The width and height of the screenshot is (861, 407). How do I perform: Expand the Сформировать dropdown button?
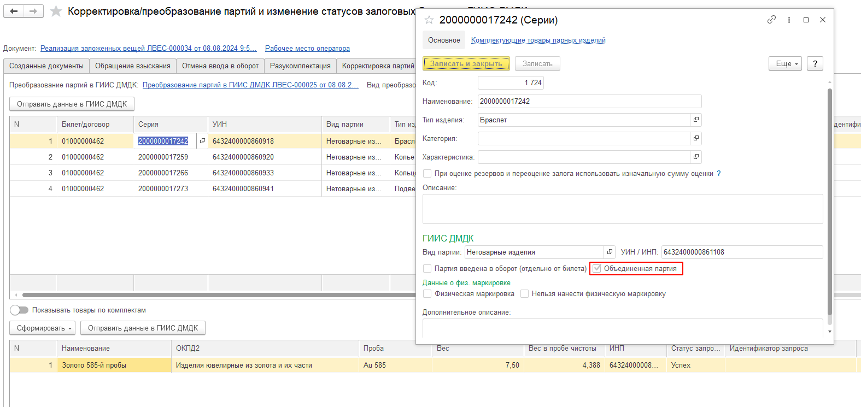pos(42,328)
